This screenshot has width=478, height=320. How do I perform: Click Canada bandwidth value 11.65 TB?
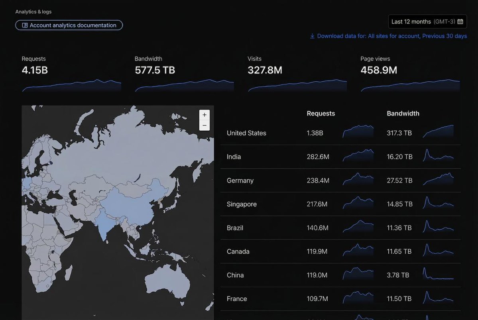[x=399, y=251]
